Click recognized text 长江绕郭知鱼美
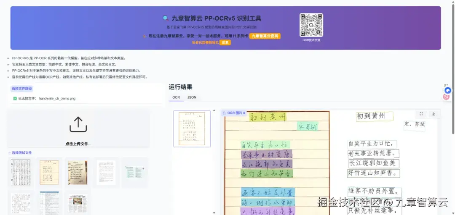Screen dimensions: 455x215 click(x=374, y=163)
